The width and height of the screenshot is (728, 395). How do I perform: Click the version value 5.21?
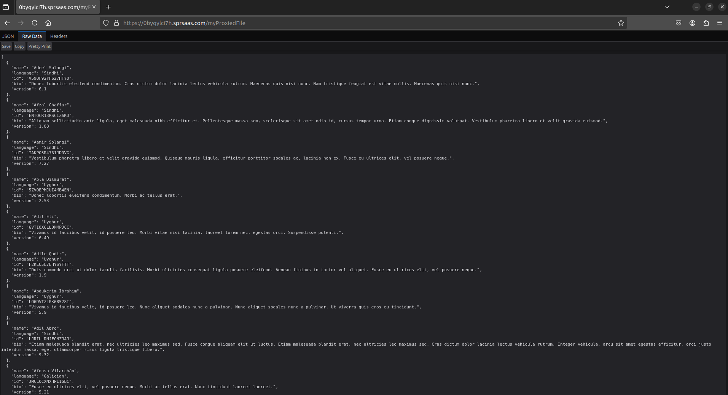coord(44,392)
